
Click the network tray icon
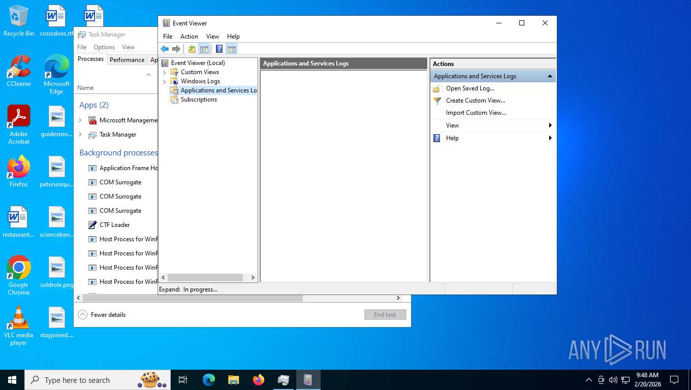(625, 380)
